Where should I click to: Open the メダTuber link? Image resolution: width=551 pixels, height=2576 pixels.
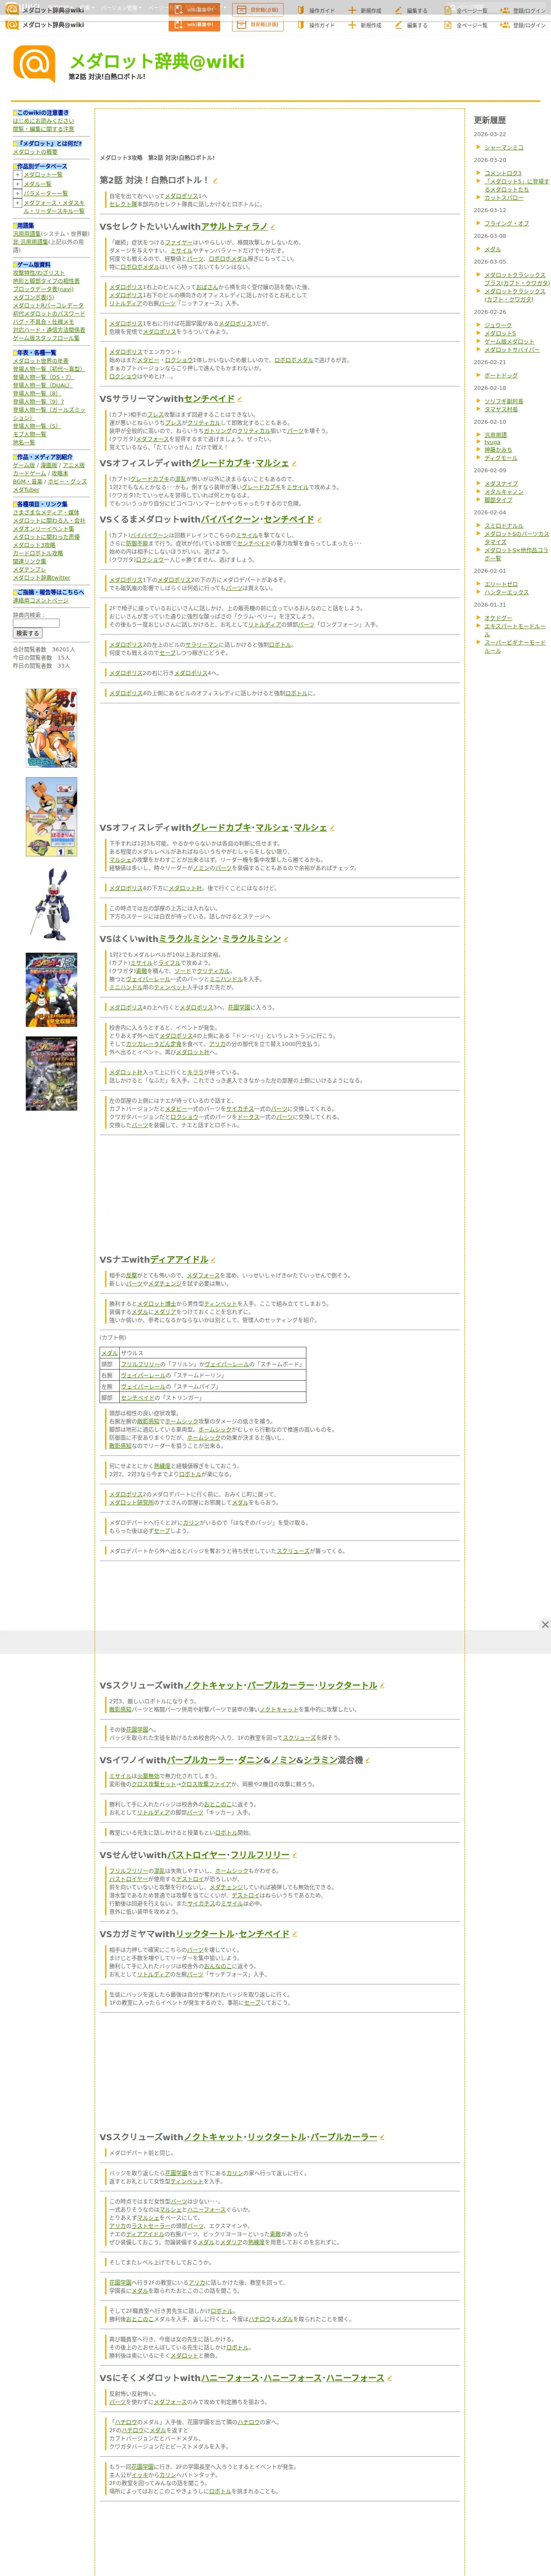pos(26,490)
